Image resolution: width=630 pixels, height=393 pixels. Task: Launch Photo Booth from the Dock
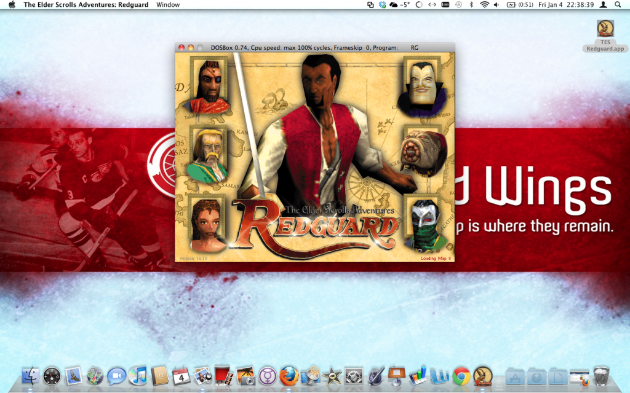224,376
